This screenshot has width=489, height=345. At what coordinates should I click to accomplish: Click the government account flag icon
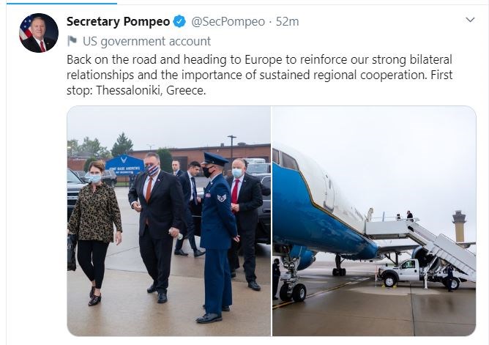point(72,41)
